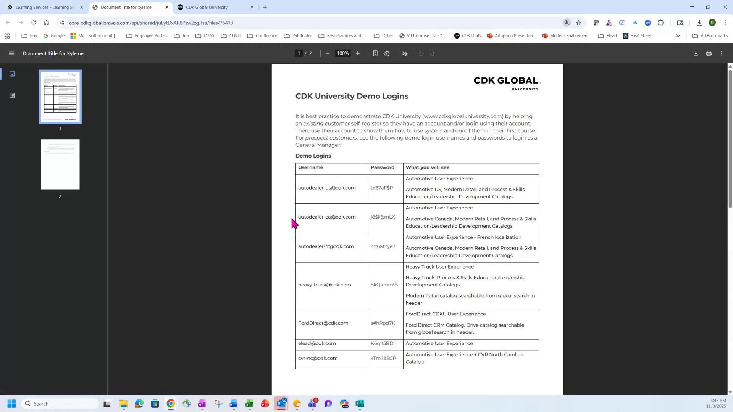The height and width of the screenshot is (412, 733).
Task: Rotate the document counterclockwise
Action: click(387, 53)
